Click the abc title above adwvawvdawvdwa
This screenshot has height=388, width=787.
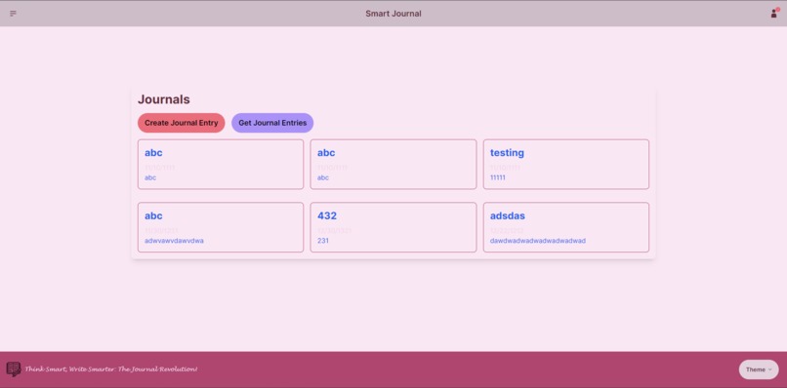click(153, 216)
